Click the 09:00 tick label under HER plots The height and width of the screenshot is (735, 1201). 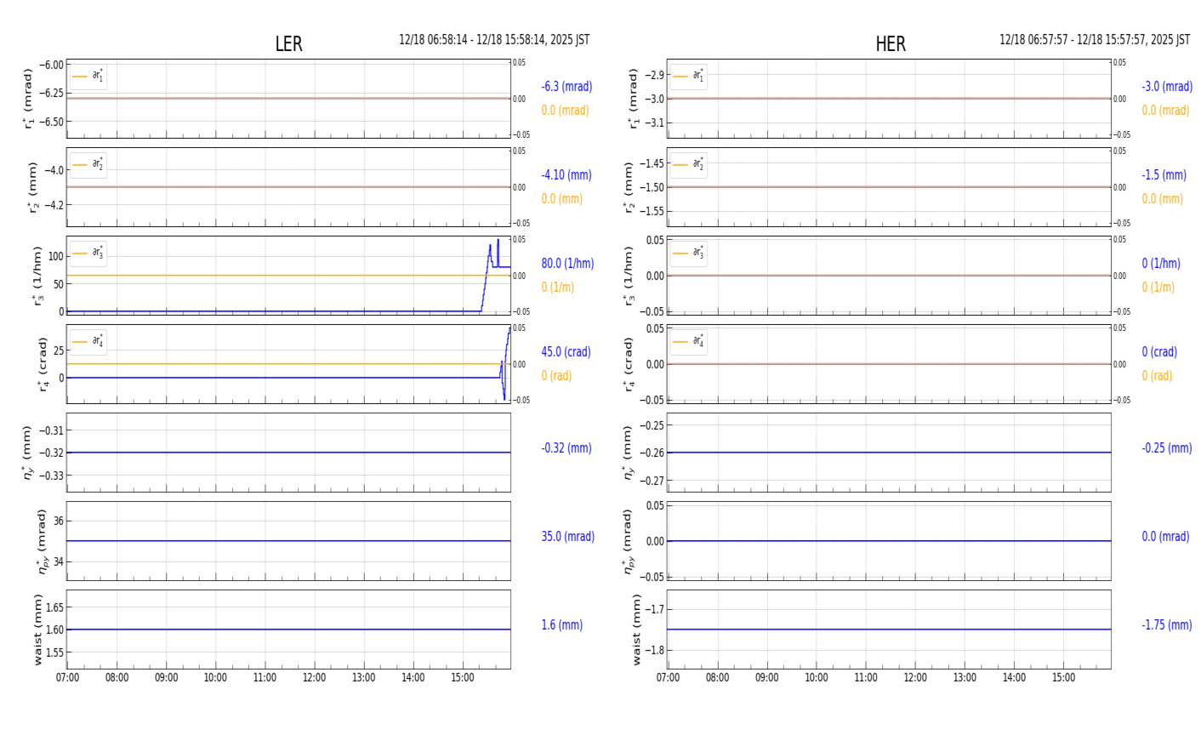[x=767, y=678]
